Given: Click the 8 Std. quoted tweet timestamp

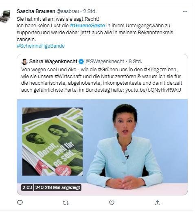Looking at the screenshot, I should [135, 61].
